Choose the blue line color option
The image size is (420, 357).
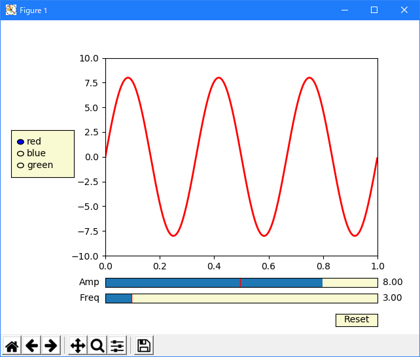coord(20,154)
